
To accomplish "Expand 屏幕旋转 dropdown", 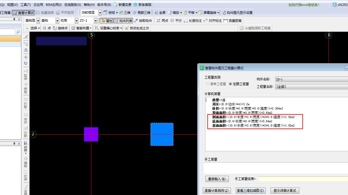I will pos(218,13).
